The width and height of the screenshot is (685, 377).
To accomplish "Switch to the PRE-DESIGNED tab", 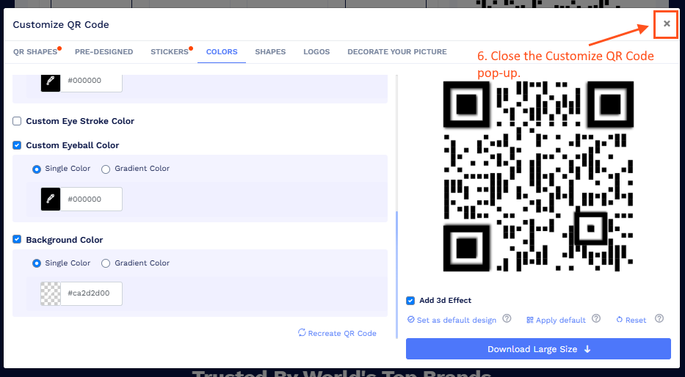I will coord(104,51).
